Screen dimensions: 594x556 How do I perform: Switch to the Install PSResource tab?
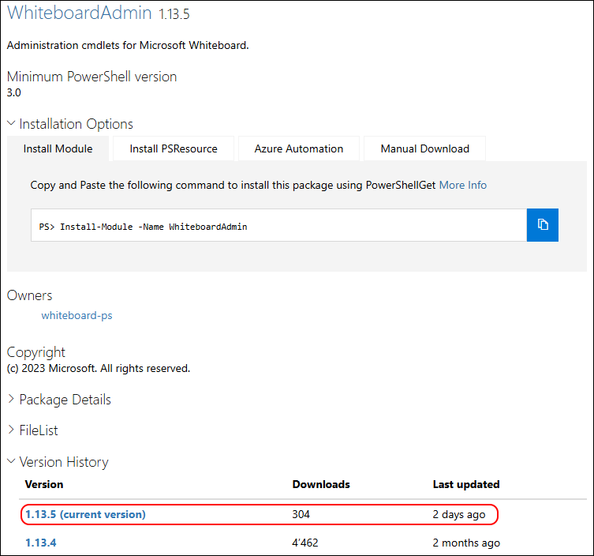pos(174,148)
